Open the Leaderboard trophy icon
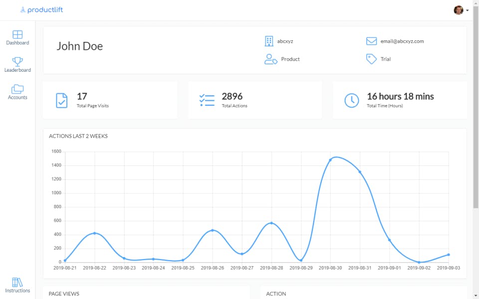The image size is (479, 299). pos(17,61)
